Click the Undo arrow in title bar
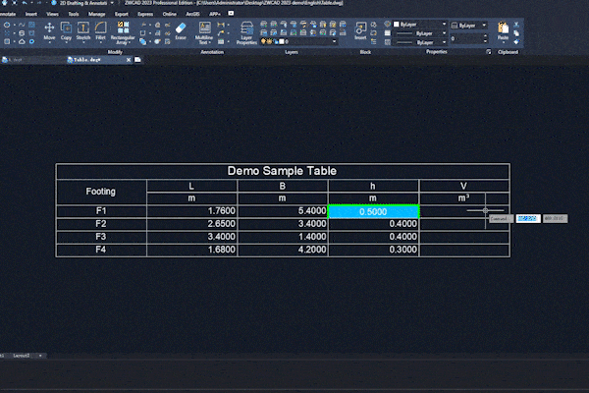Screen dimensions: 589x393 pos(25,3)
